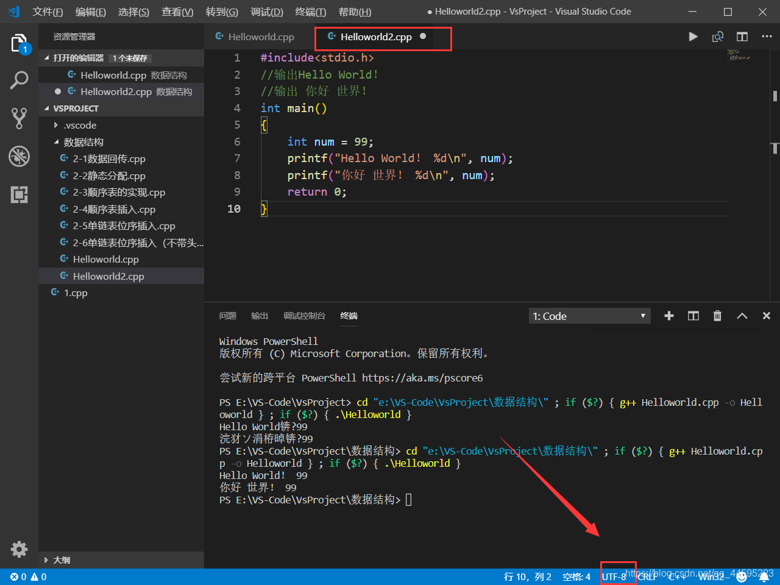Open the Manage gear menu
Screen dimensions: 780x585
click(19, 549)
